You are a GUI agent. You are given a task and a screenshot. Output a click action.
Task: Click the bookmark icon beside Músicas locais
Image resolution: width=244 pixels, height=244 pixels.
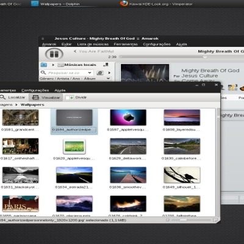pos(106,65)
